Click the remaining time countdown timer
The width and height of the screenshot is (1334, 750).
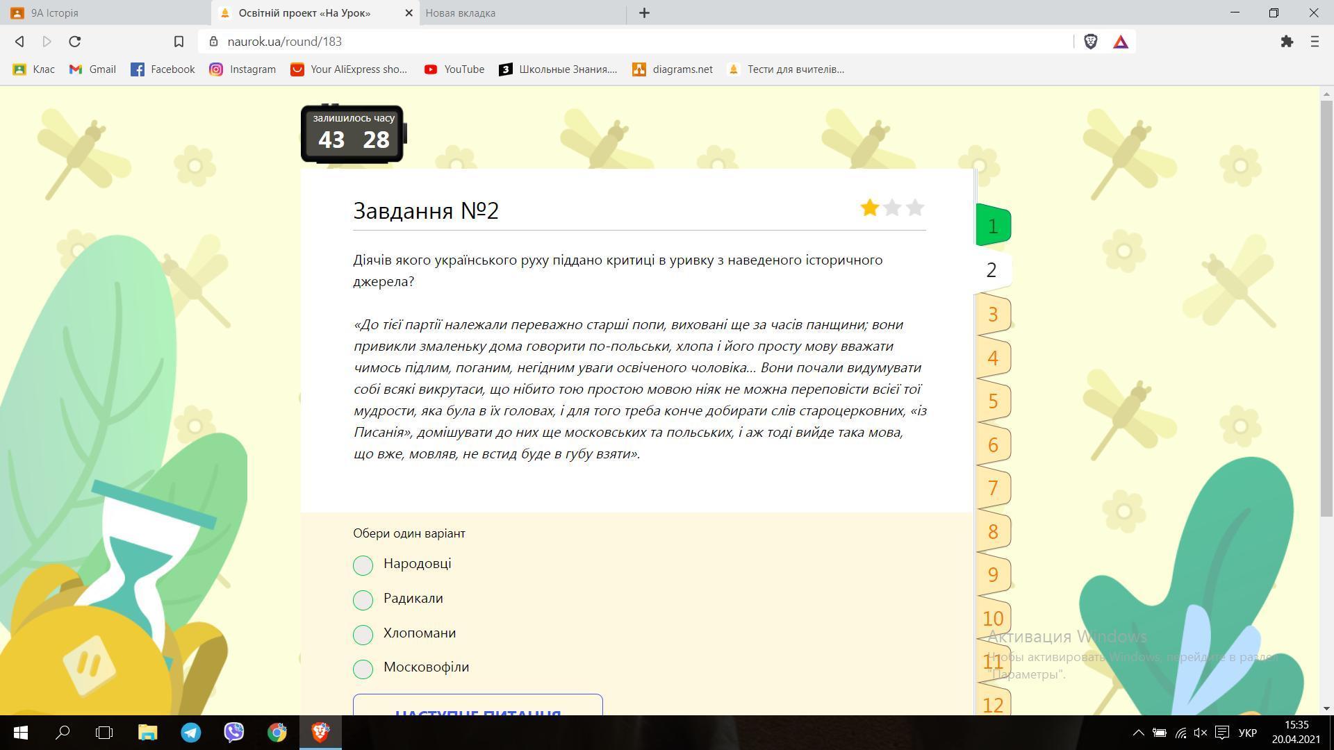[x=353, y=134]
